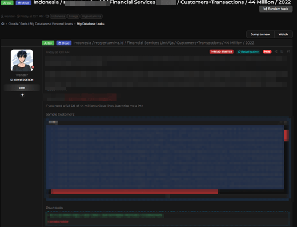Click the red vertical scrollbar of the sample block
The height and width of the screenshot is (227, 297).
(287, 136)
